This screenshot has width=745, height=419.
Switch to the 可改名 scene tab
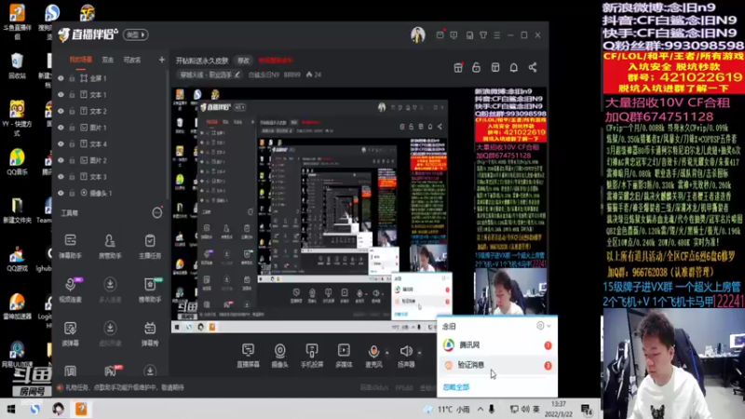point(132,60)
